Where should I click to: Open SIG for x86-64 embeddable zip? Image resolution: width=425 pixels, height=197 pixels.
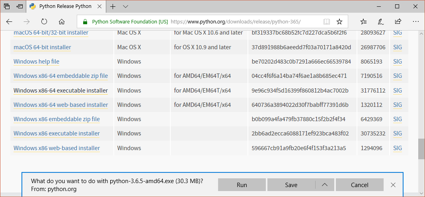point(398,76)
